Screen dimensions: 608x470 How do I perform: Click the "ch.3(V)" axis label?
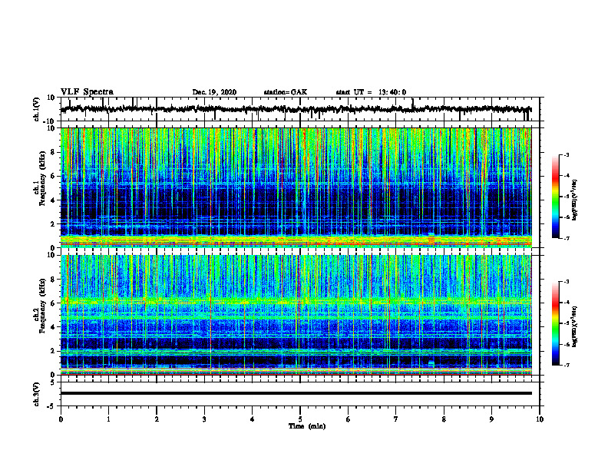click(37, 394)
